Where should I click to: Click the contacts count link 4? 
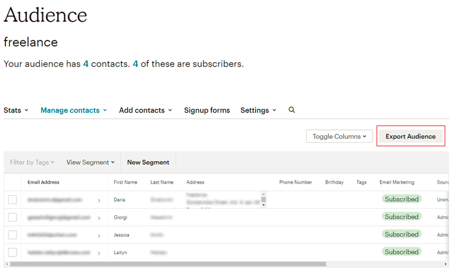pos(86,64)
